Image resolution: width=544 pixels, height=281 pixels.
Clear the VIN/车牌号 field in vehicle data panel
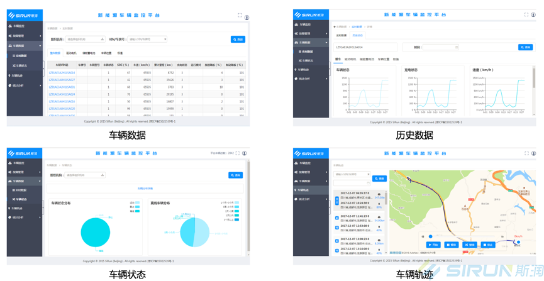165,40
